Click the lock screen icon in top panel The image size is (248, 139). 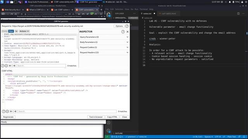(242, 2)
